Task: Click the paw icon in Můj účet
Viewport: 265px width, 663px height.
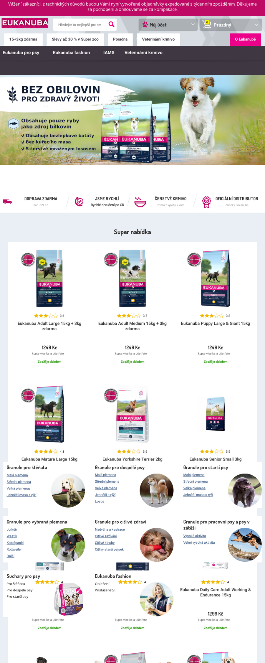Action: [145, 25]
